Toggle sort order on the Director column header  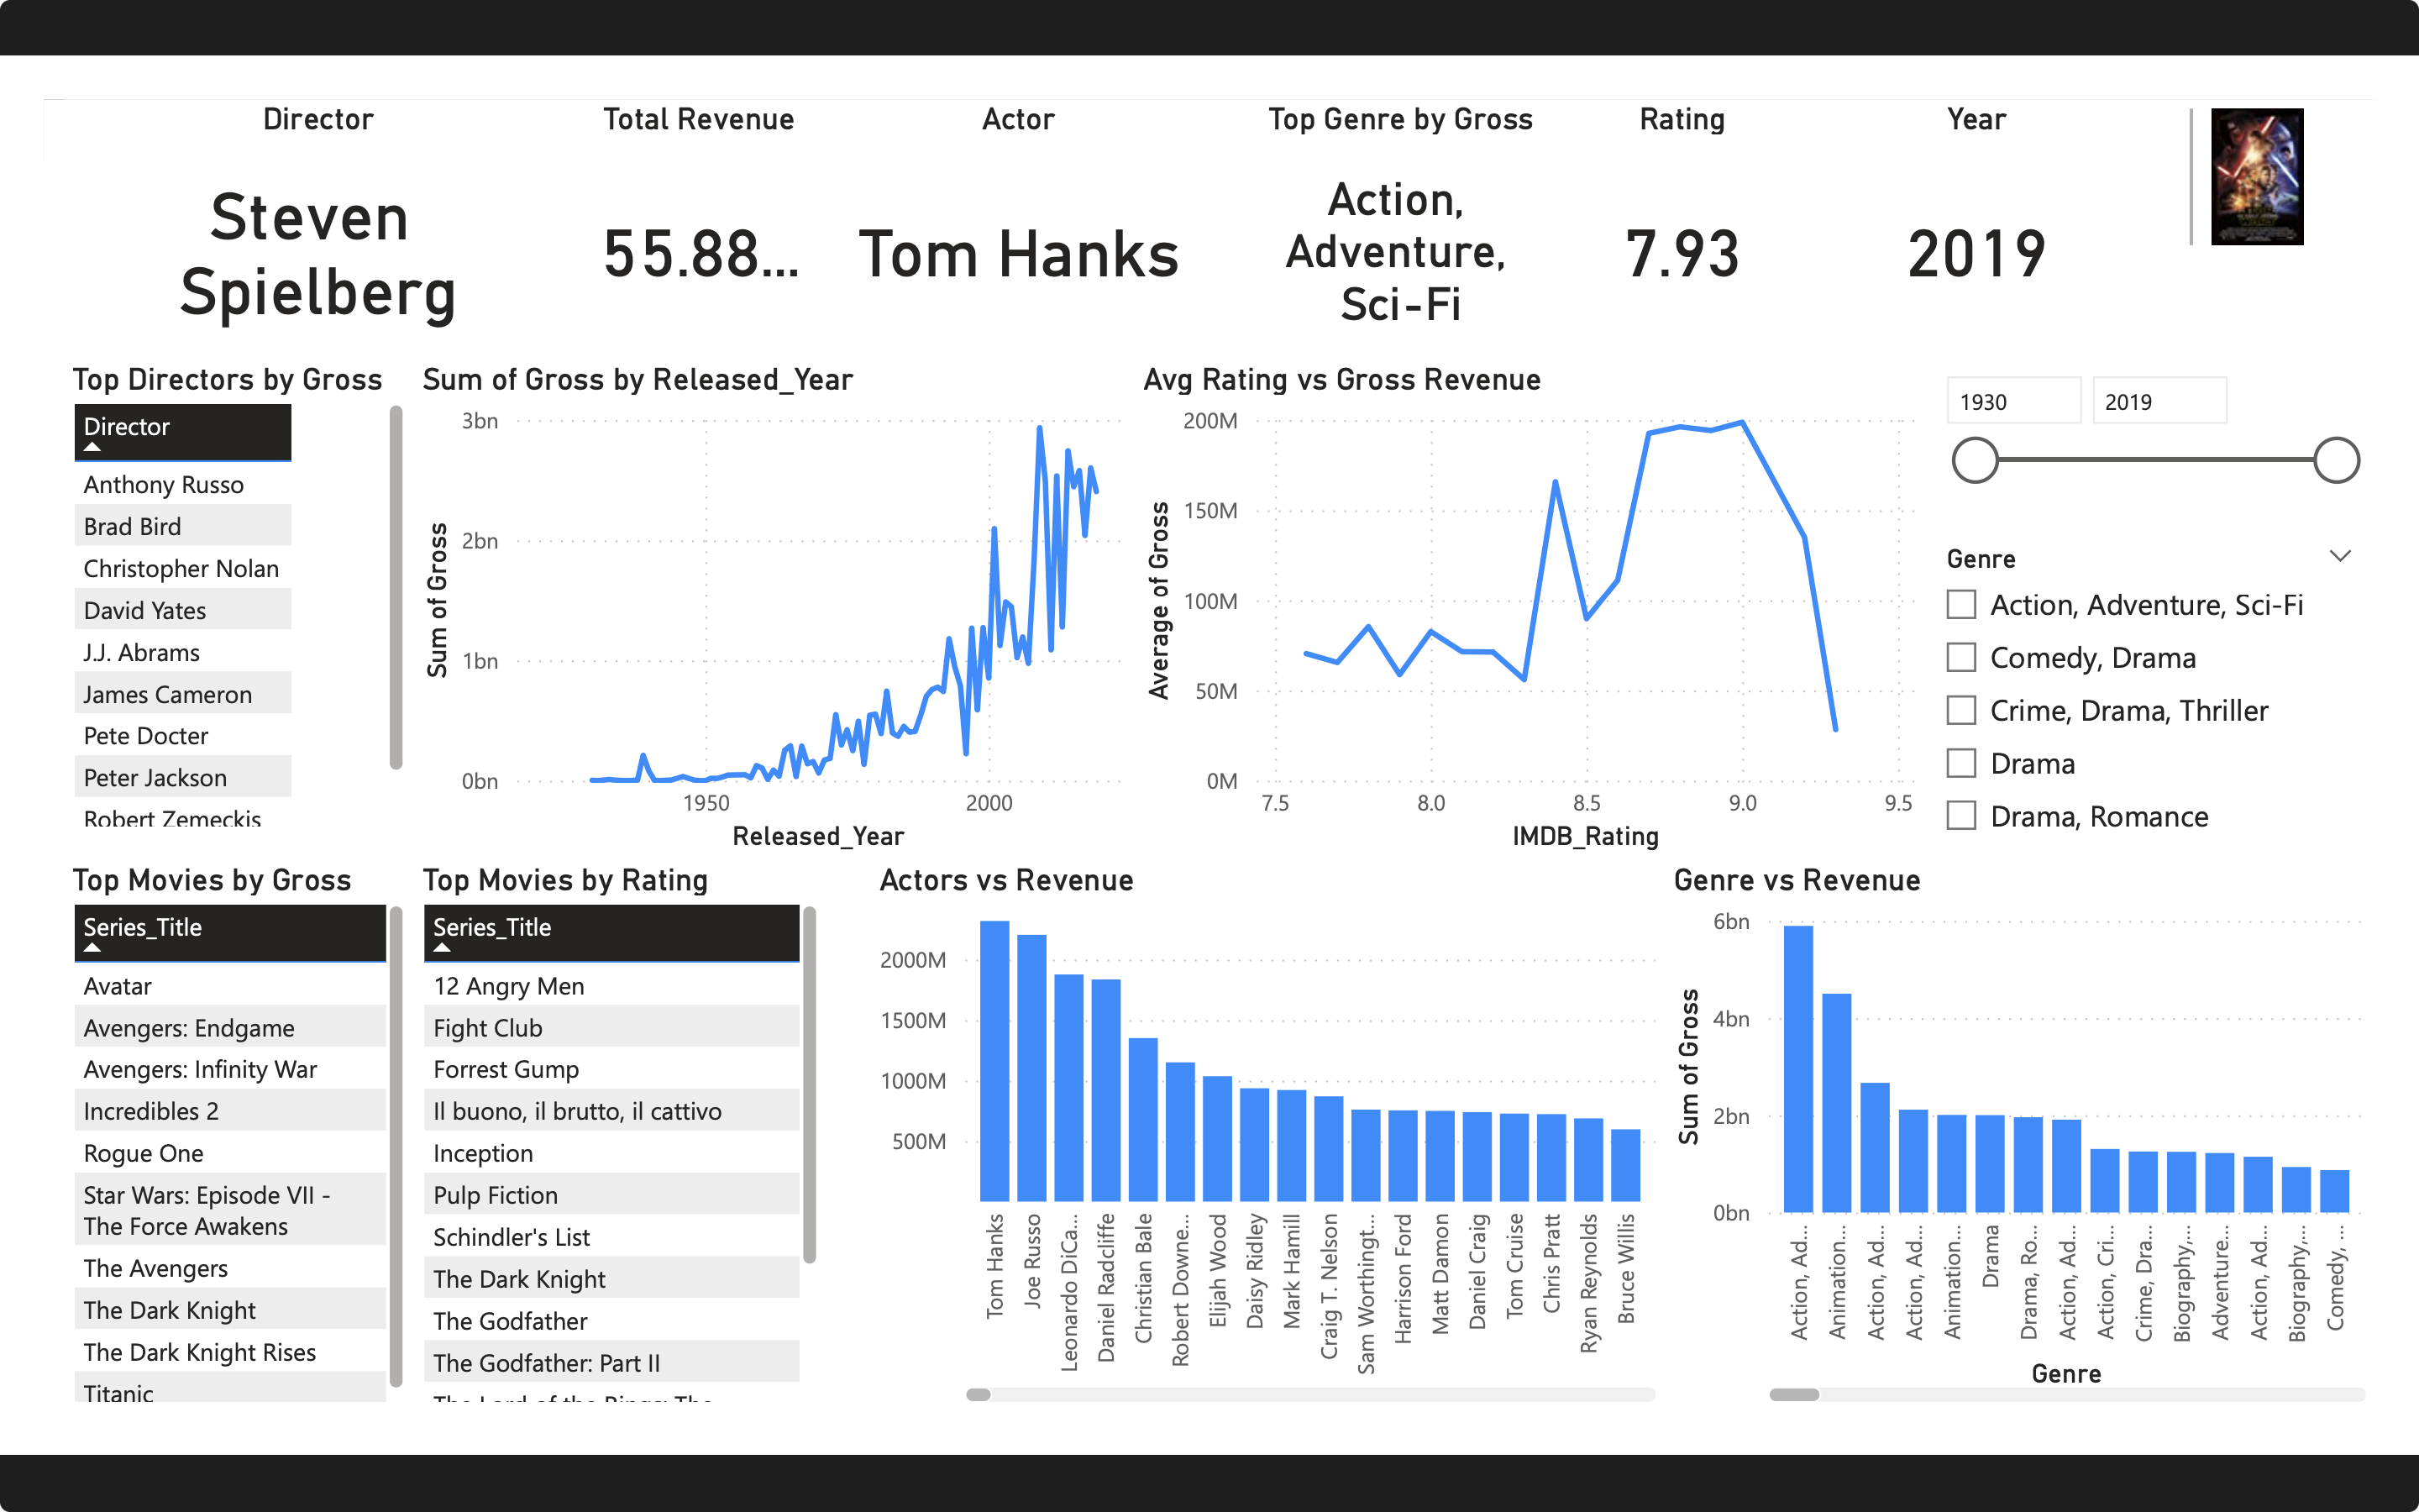click(x=126, y=428)
